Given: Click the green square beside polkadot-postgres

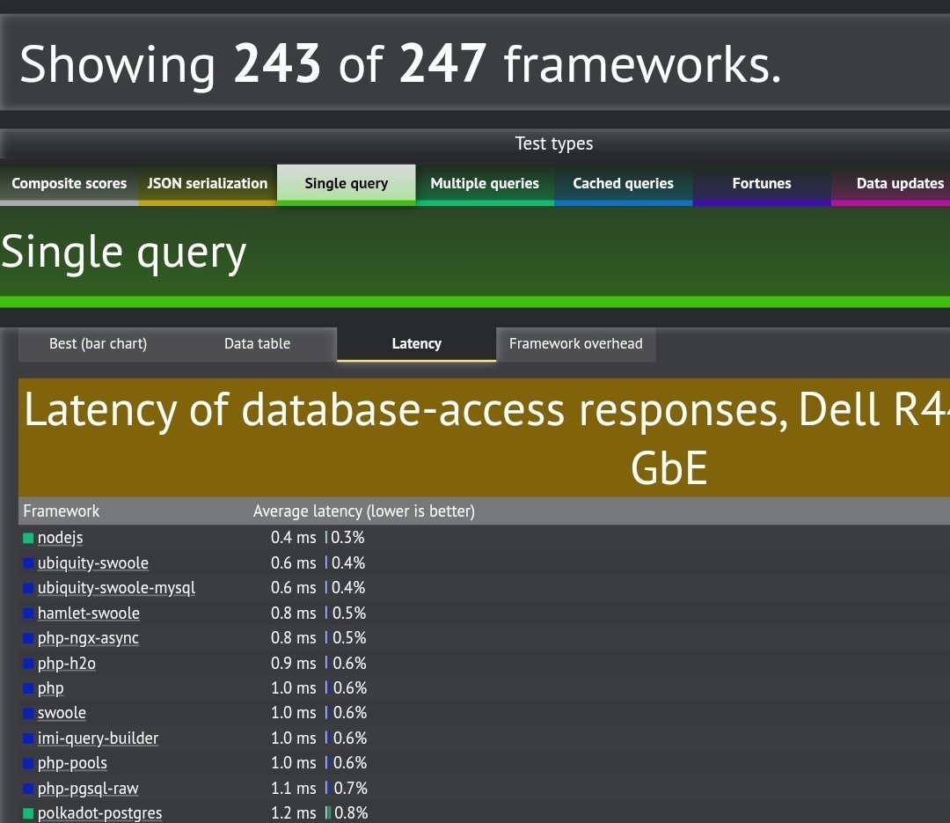Looking at the screenshot, I should (28, 813).
